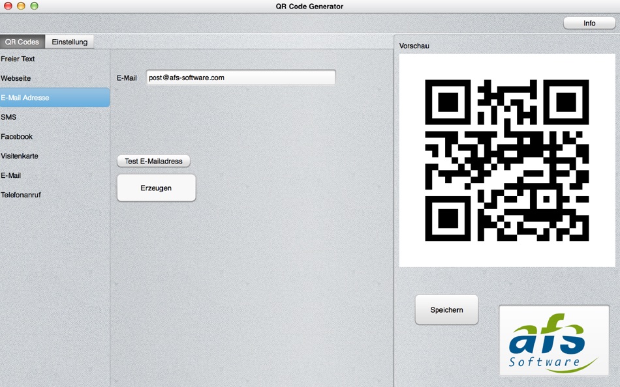
Task: Open the QR Codes tab
Action: click(22, 41)
